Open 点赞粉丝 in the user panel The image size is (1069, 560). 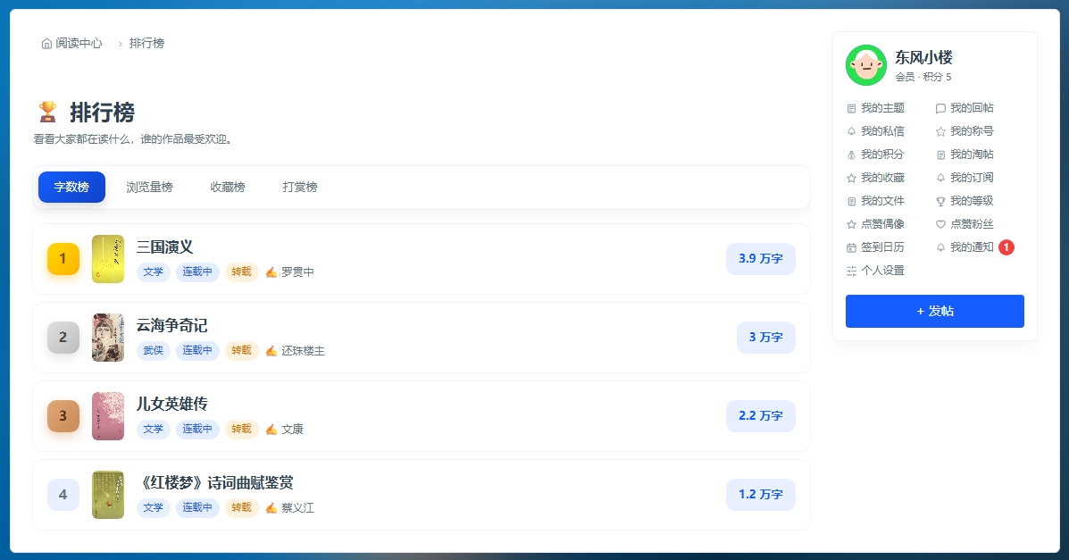click(965, 223)
